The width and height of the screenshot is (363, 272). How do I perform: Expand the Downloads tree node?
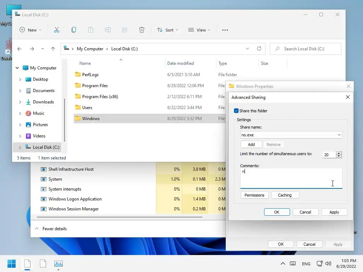pos(20,102)
